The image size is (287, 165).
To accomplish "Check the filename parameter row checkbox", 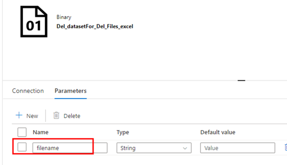I will 22,147.
